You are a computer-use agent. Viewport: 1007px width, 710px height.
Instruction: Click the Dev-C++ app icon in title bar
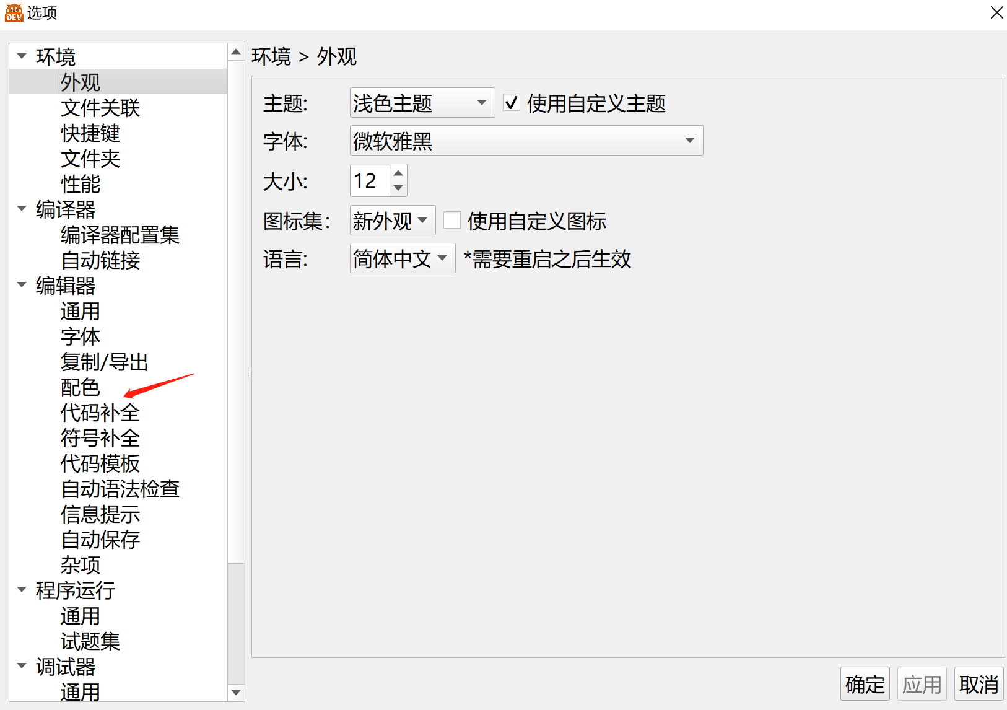pyautogui.click(x=14, y=12)
